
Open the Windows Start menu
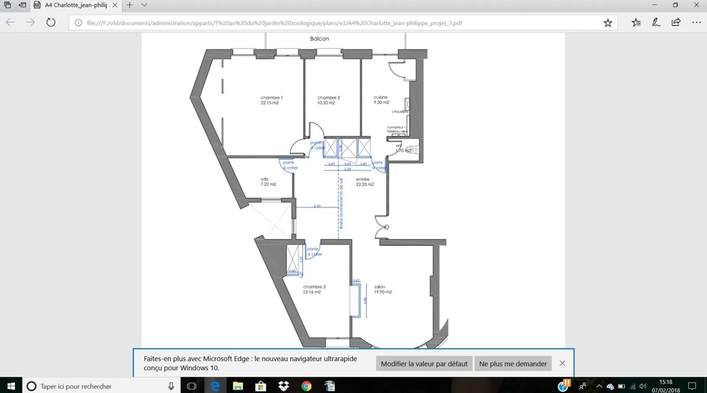[x=11, y=386]
